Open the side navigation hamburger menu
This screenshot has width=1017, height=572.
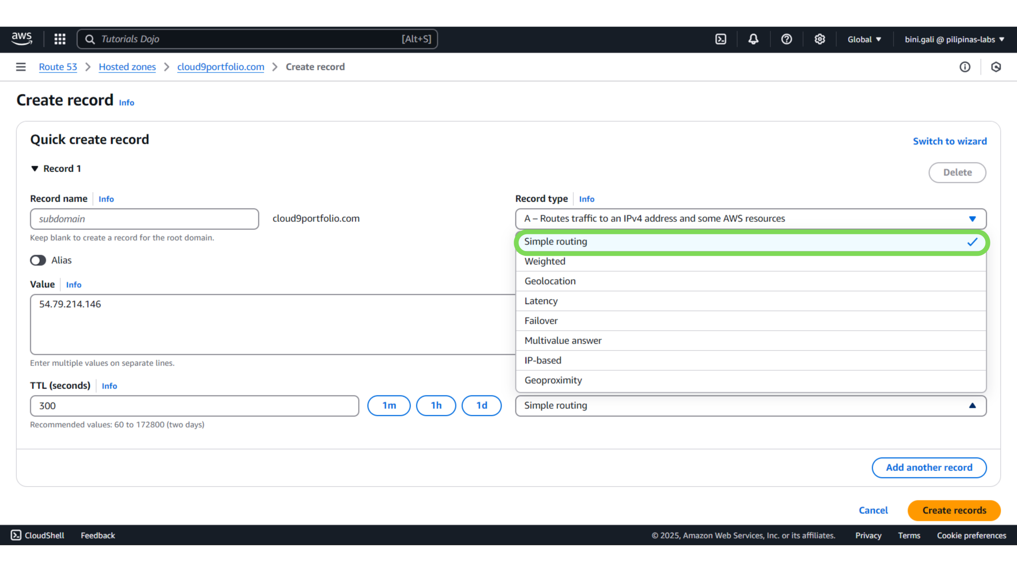(x=21, y=67)
